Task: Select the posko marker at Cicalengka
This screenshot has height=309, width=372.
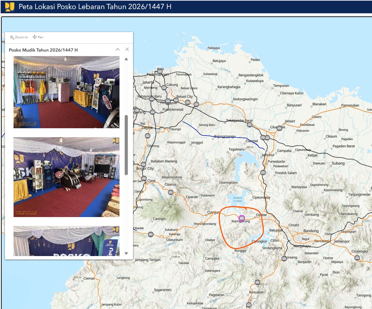Action: click(x=357, y=258)
